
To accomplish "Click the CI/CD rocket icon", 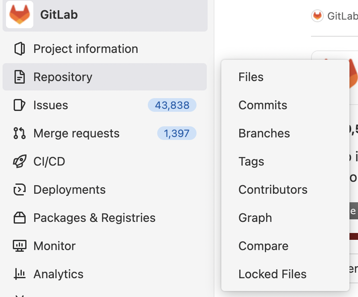I will pyautogui.click(x=20, y=161).
